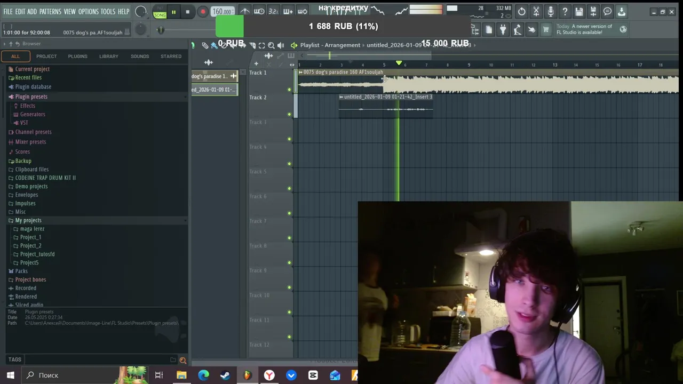
Task: Expand the Browser panel options arrow
Action: point(5,44)
